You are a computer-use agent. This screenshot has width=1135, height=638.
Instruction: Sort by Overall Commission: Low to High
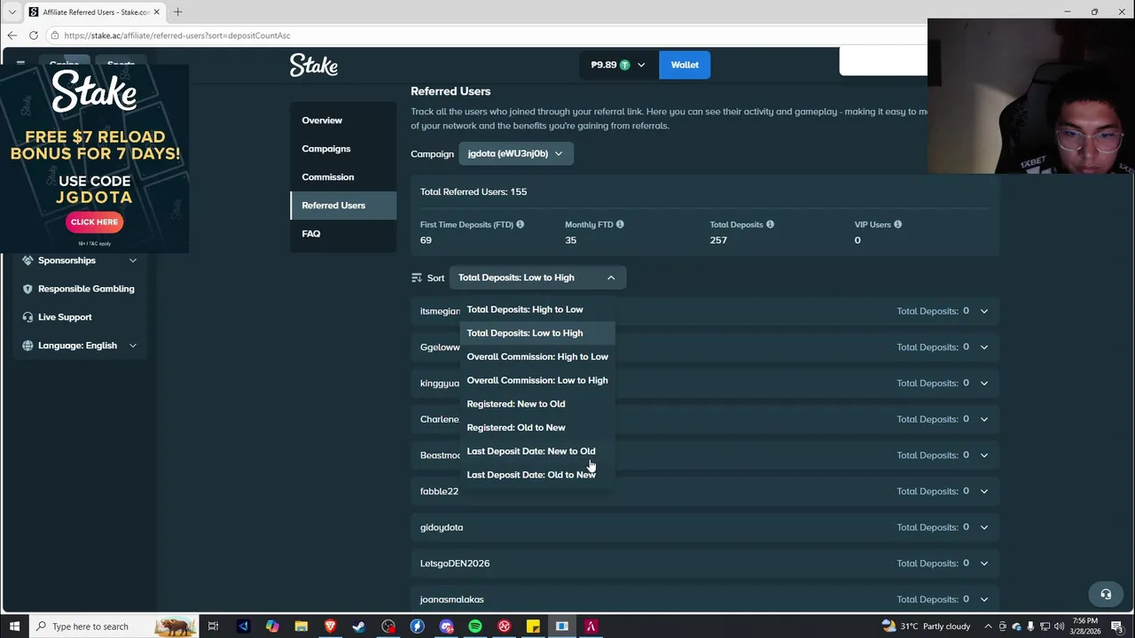(537, 380)
